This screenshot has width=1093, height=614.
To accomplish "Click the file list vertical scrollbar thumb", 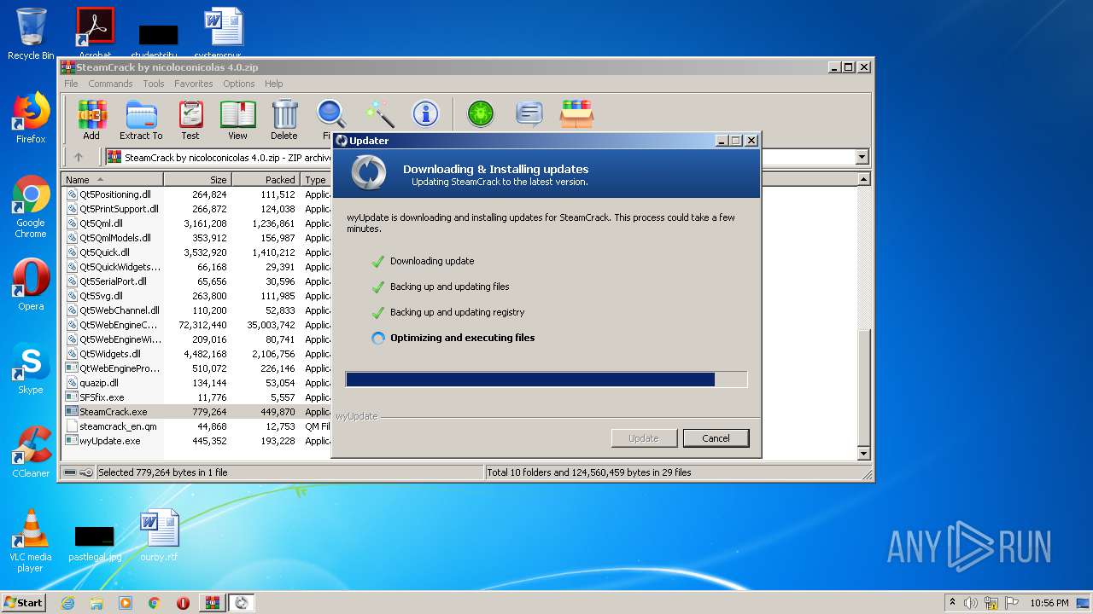I will [863, 388].
